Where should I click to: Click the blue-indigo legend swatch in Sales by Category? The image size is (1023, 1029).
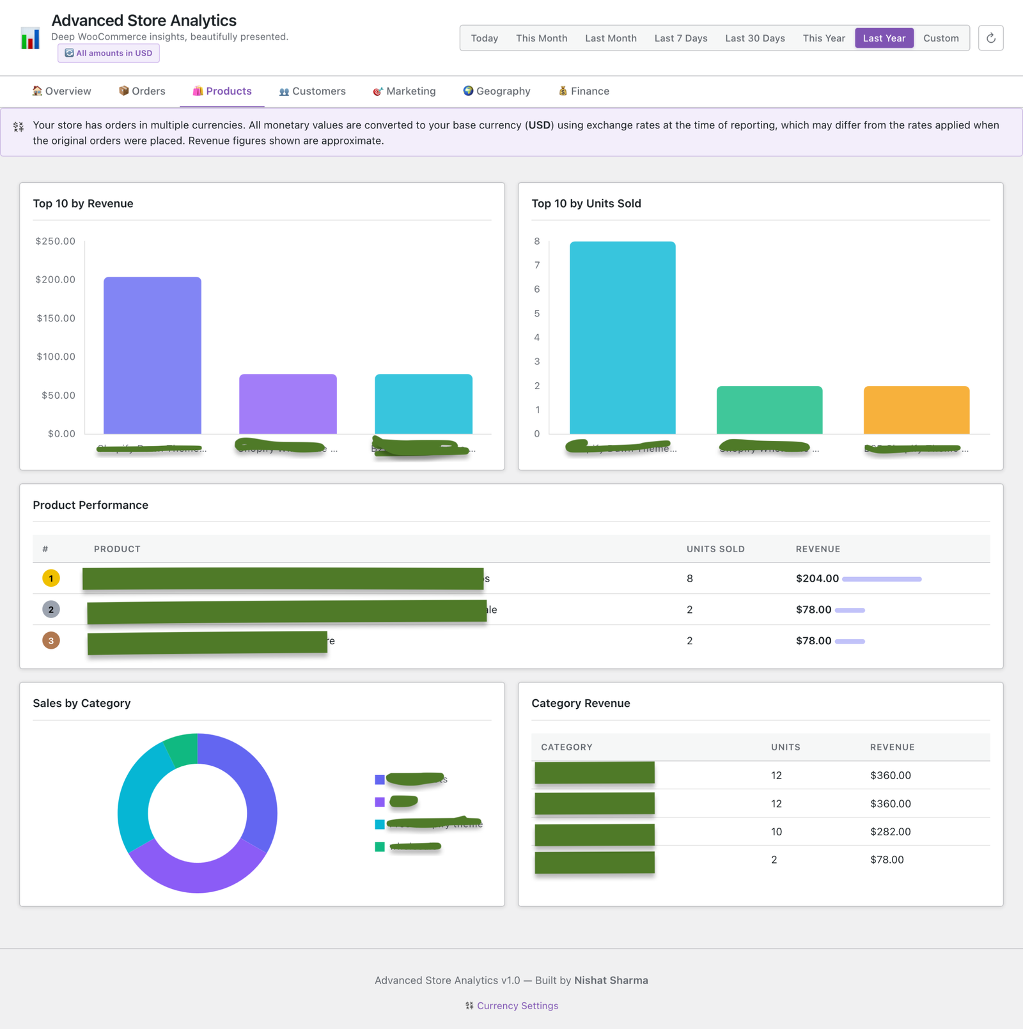click(x=380, y=779)
